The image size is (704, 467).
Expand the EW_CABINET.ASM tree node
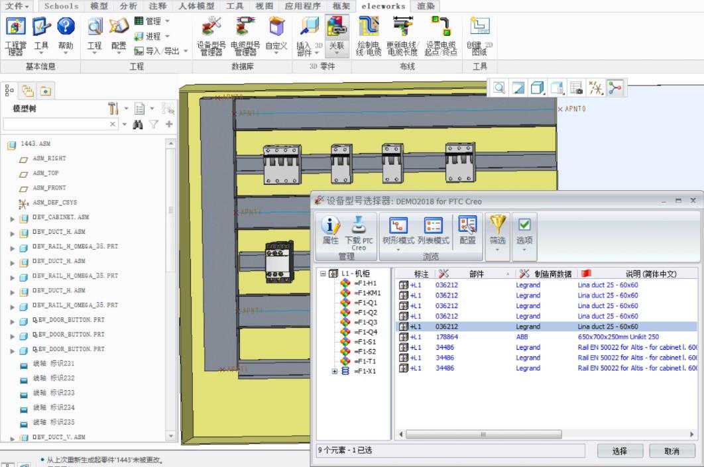[12, 218]
